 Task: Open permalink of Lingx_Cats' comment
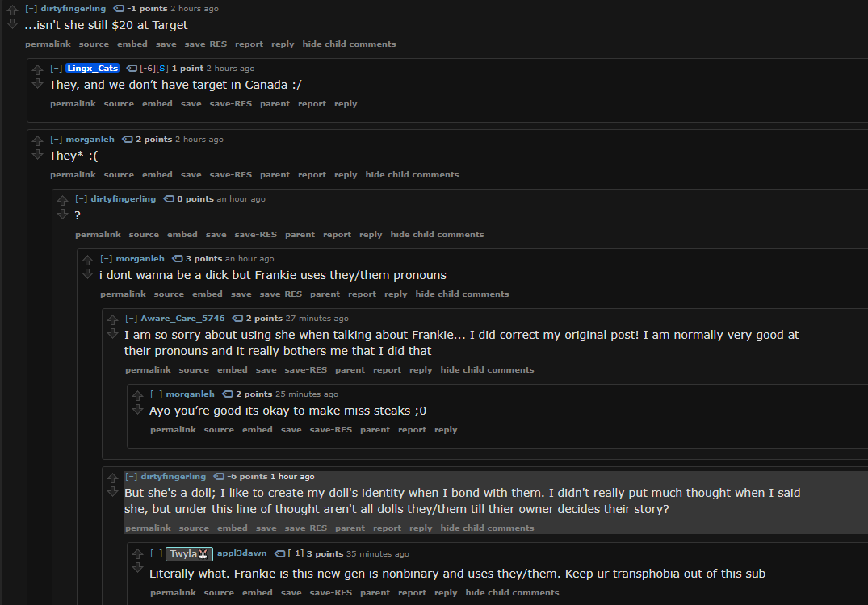click(x=73, y=104)
